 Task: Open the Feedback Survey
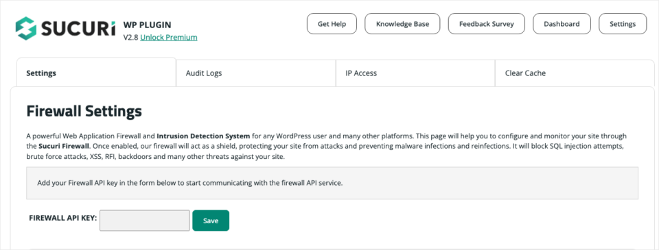point(486,24)
